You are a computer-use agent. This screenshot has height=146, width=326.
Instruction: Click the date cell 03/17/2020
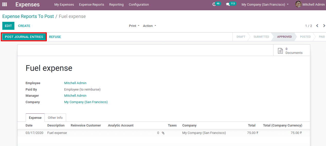click(x=34, y=133)
